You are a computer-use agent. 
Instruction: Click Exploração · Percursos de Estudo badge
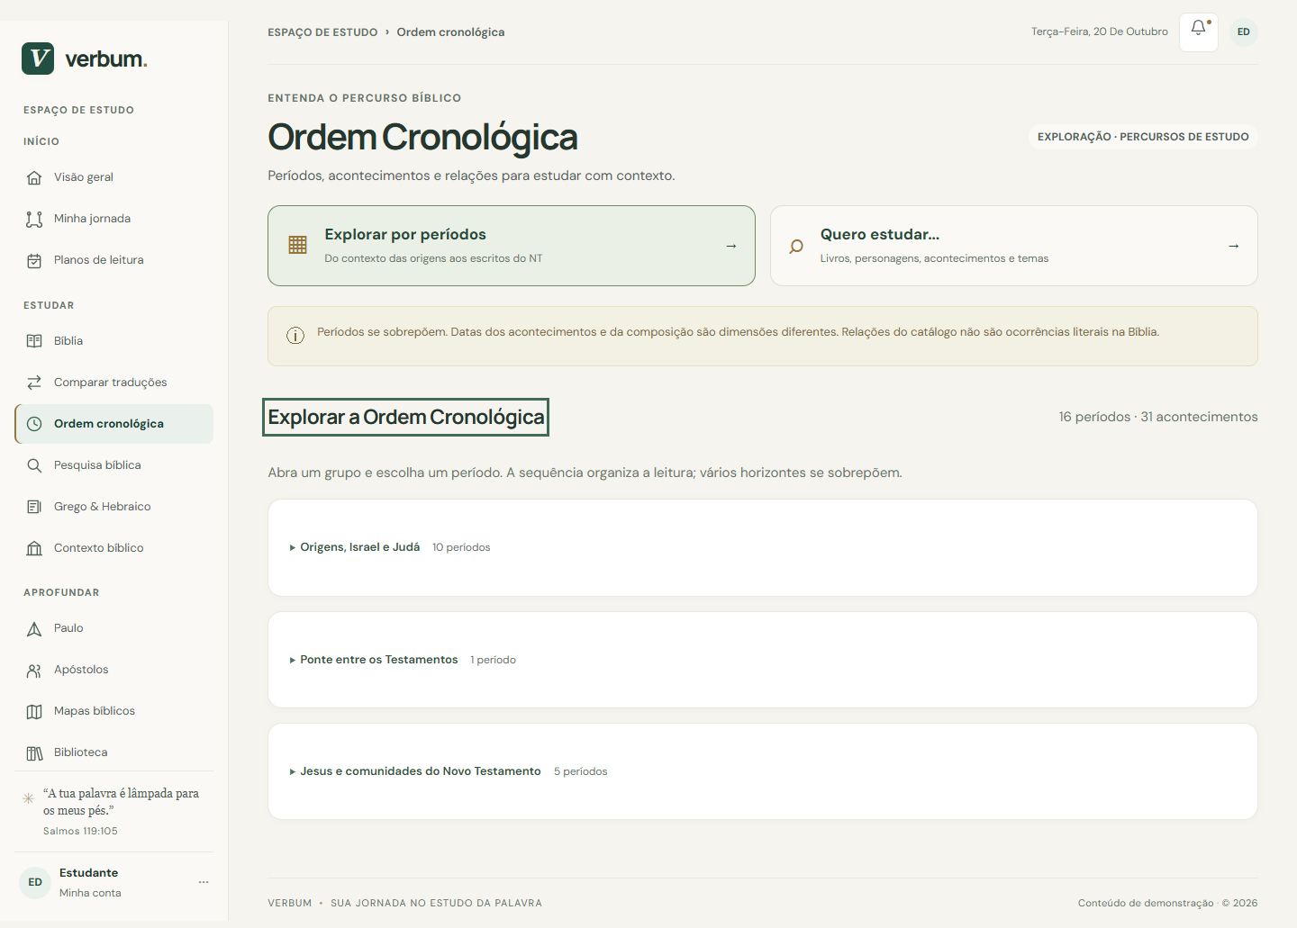1143,137
